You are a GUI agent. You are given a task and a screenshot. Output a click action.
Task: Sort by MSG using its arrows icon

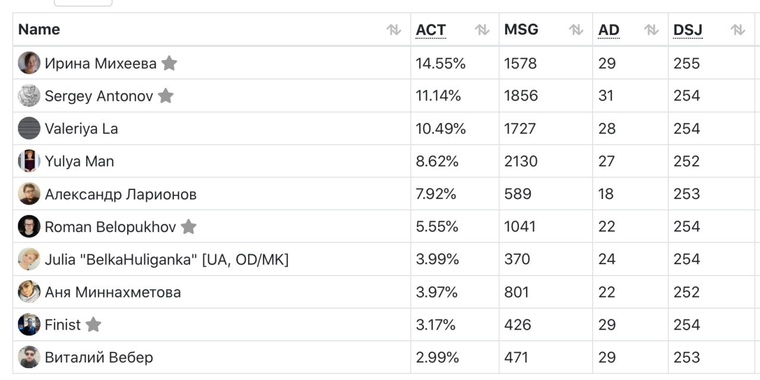(x=576, y=30)
